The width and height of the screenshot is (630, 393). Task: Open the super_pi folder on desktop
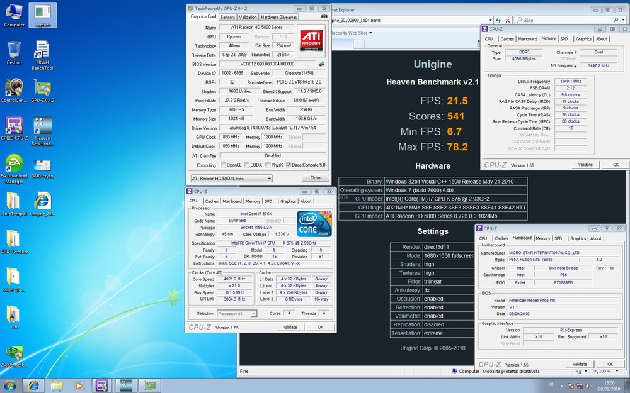[14, 279]
